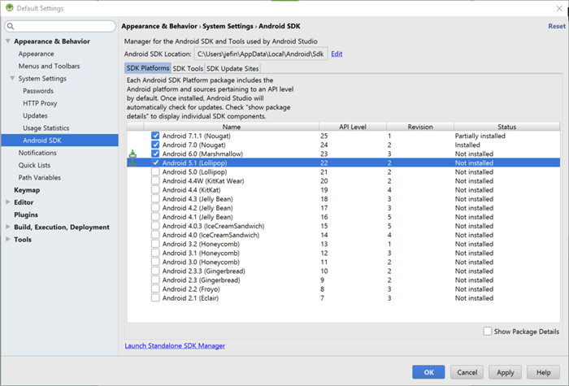
Task: Check Android 2.1 (Eclair) checkbox
Action: tap(155, 298)
